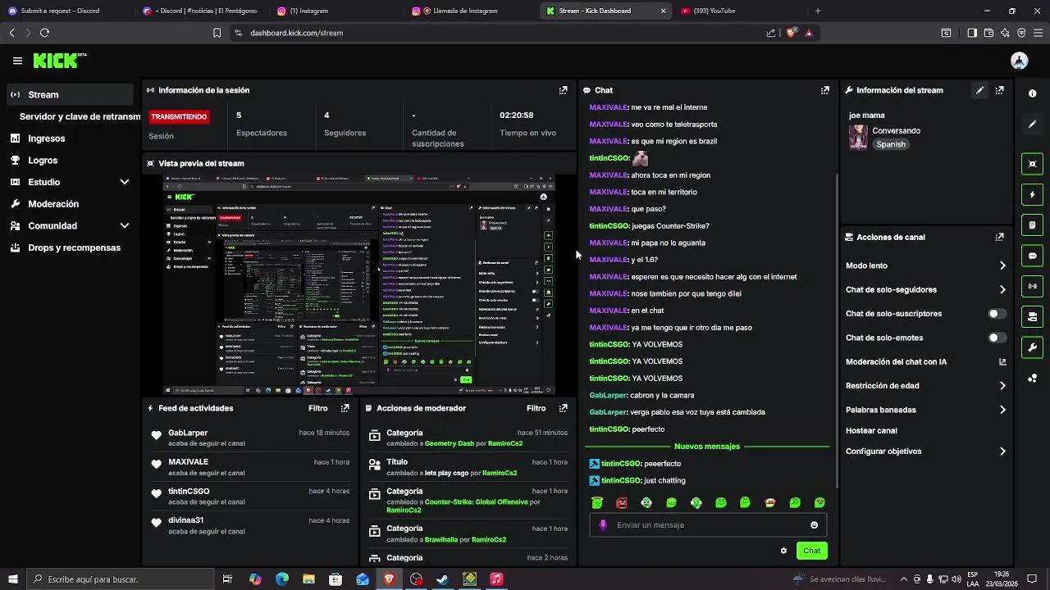Toggle the stream preview widget icon
1050x590 pixels.
coord(1032,164)
